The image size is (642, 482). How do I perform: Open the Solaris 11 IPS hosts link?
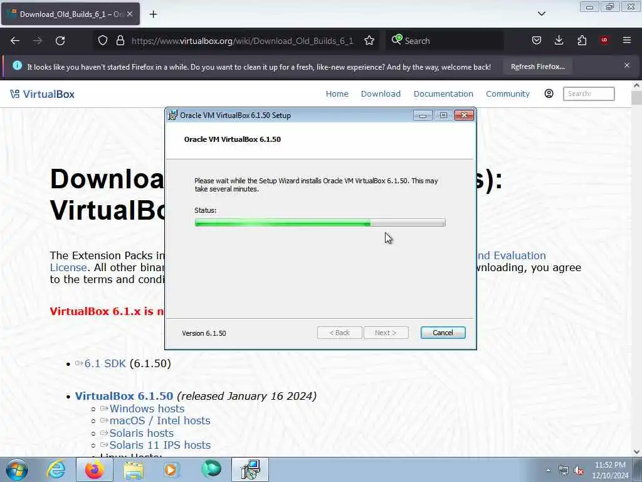(x=160, y=445)
